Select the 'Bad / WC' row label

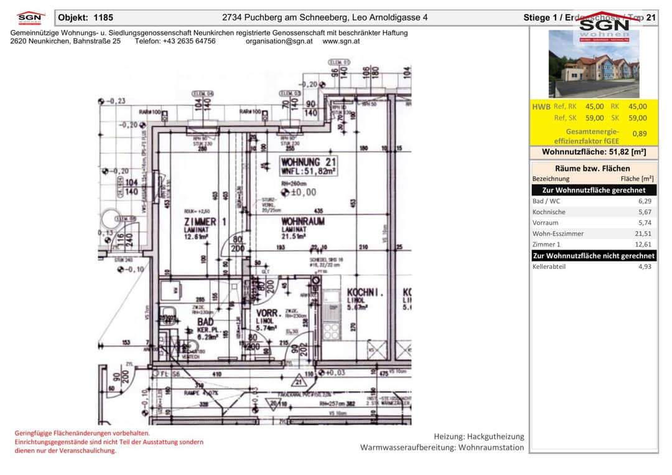(x=546, y=201)
